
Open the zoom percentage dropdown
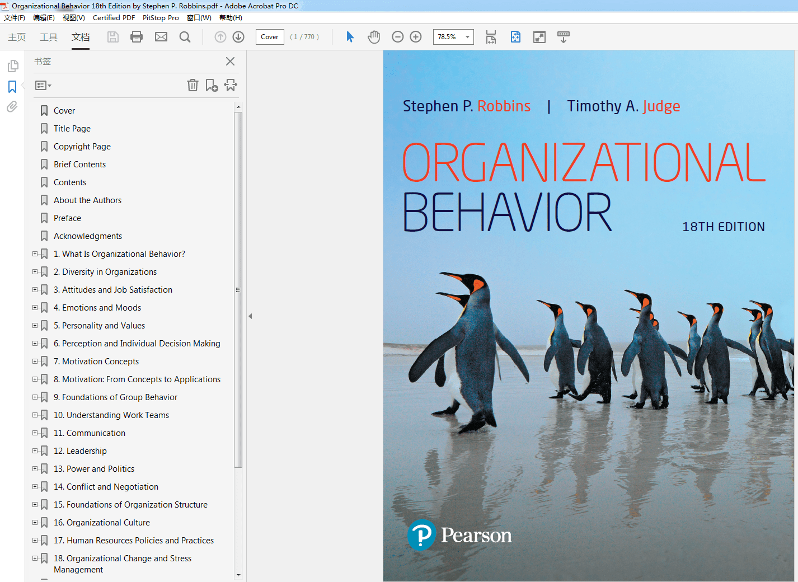click(x=467, y=36)
